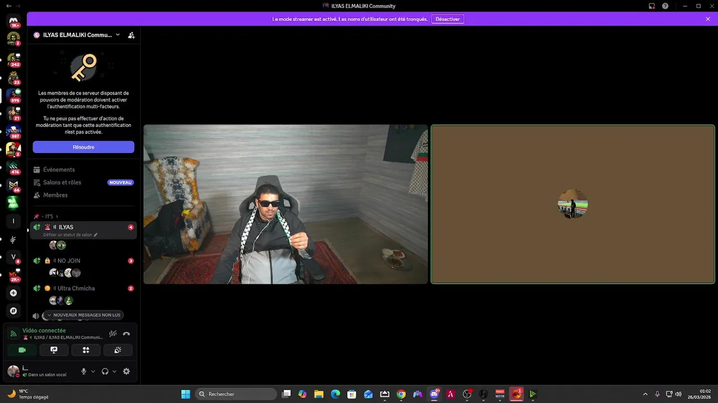Toggle noise suppression waveform icon
Screen dimensions: 718x403
coord(113,334)
